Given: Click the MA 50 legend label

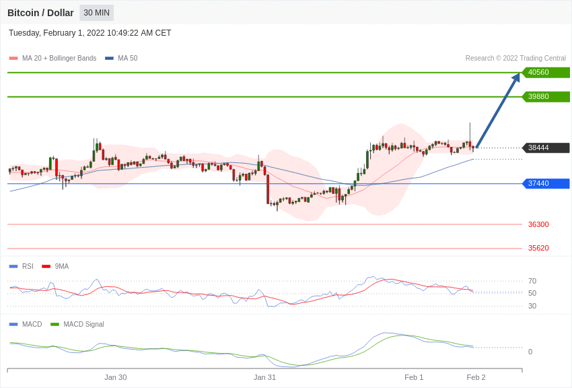Looking at the screenshot, I should click(128, 58).
